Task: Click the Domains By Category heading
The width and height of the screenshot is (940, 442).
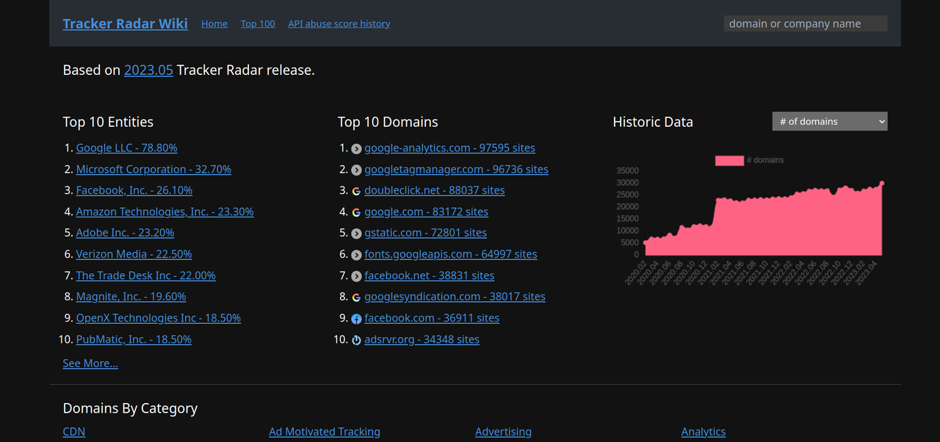Action: [x=130, y=408]
